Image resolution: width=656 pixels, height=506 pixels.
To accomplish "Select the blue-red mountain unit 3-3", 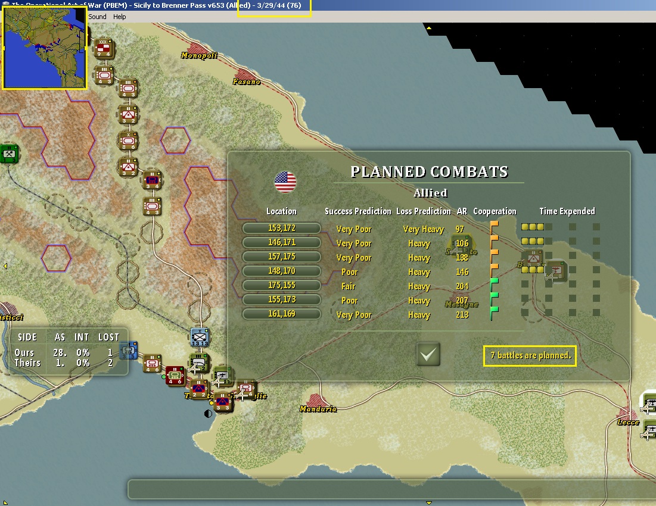I will point(223,402).
